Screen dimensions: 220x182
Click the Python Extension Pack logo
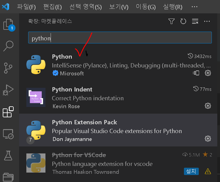coord(36,130)
